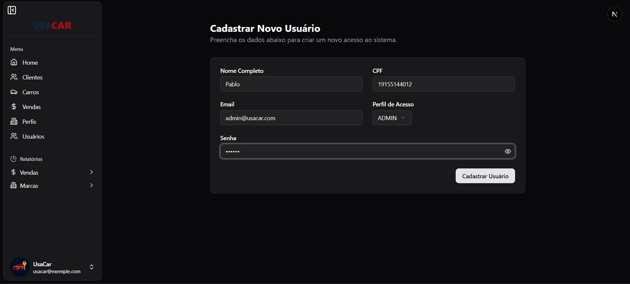Click the house icon beside Home
Viewport: 630px width, 284px height.
click(x=14, y=62)
